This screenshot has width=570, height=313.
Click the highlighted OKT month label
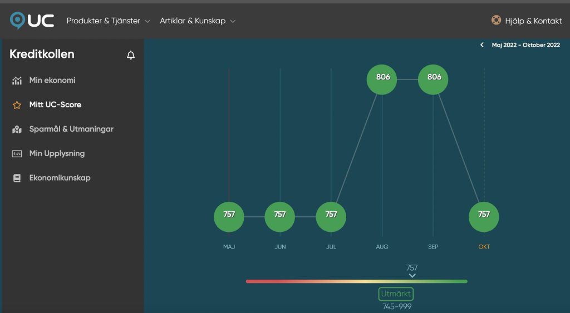coord(484,247)
